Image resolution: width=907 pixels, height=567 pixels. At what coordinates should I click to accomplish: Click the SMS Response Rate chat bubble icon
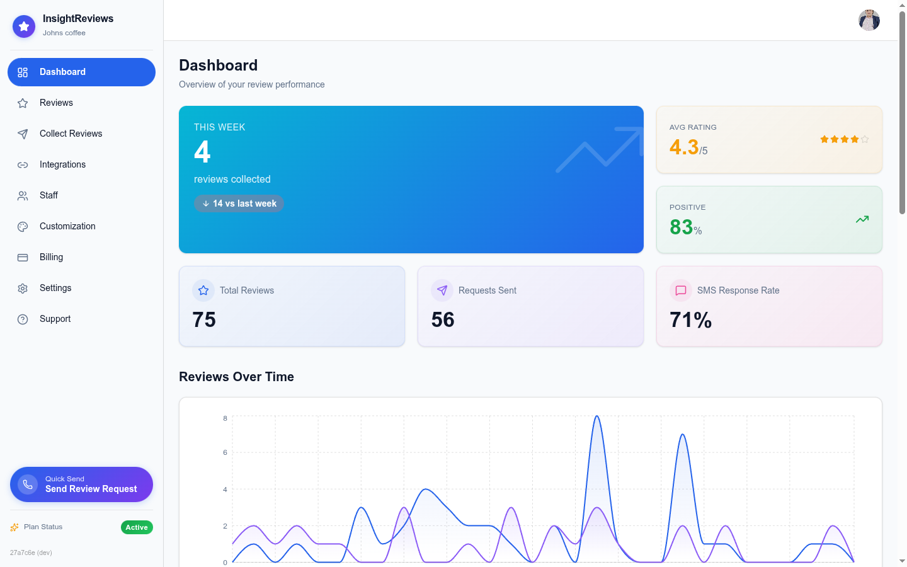(x=681, y=290)
